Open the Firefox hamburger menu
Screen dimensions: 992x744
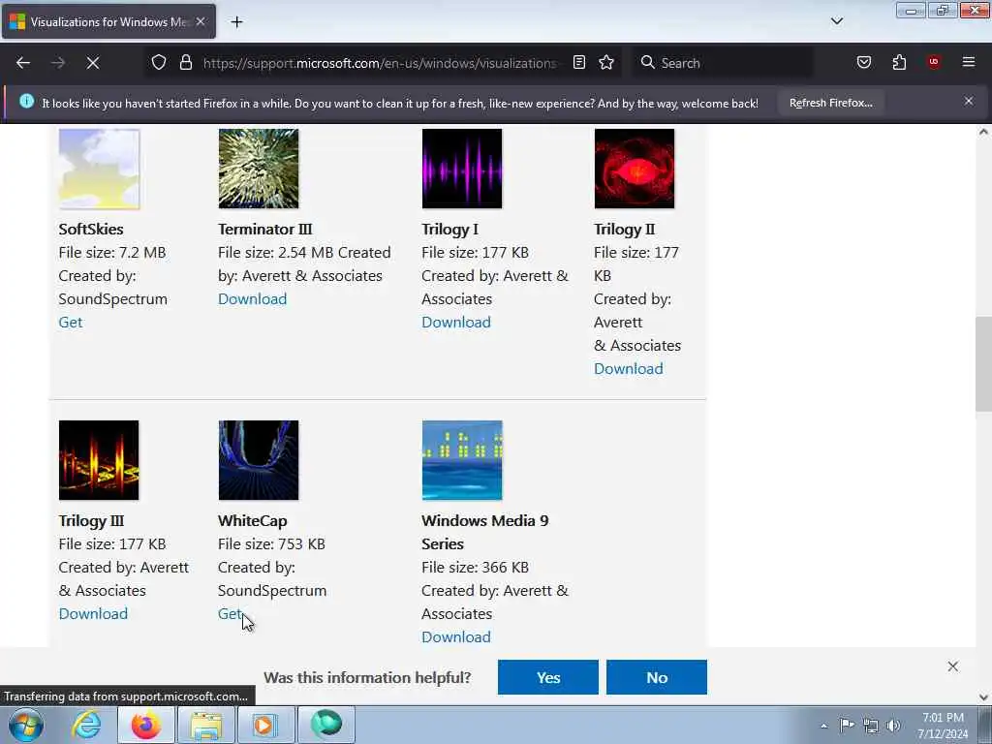969,63
